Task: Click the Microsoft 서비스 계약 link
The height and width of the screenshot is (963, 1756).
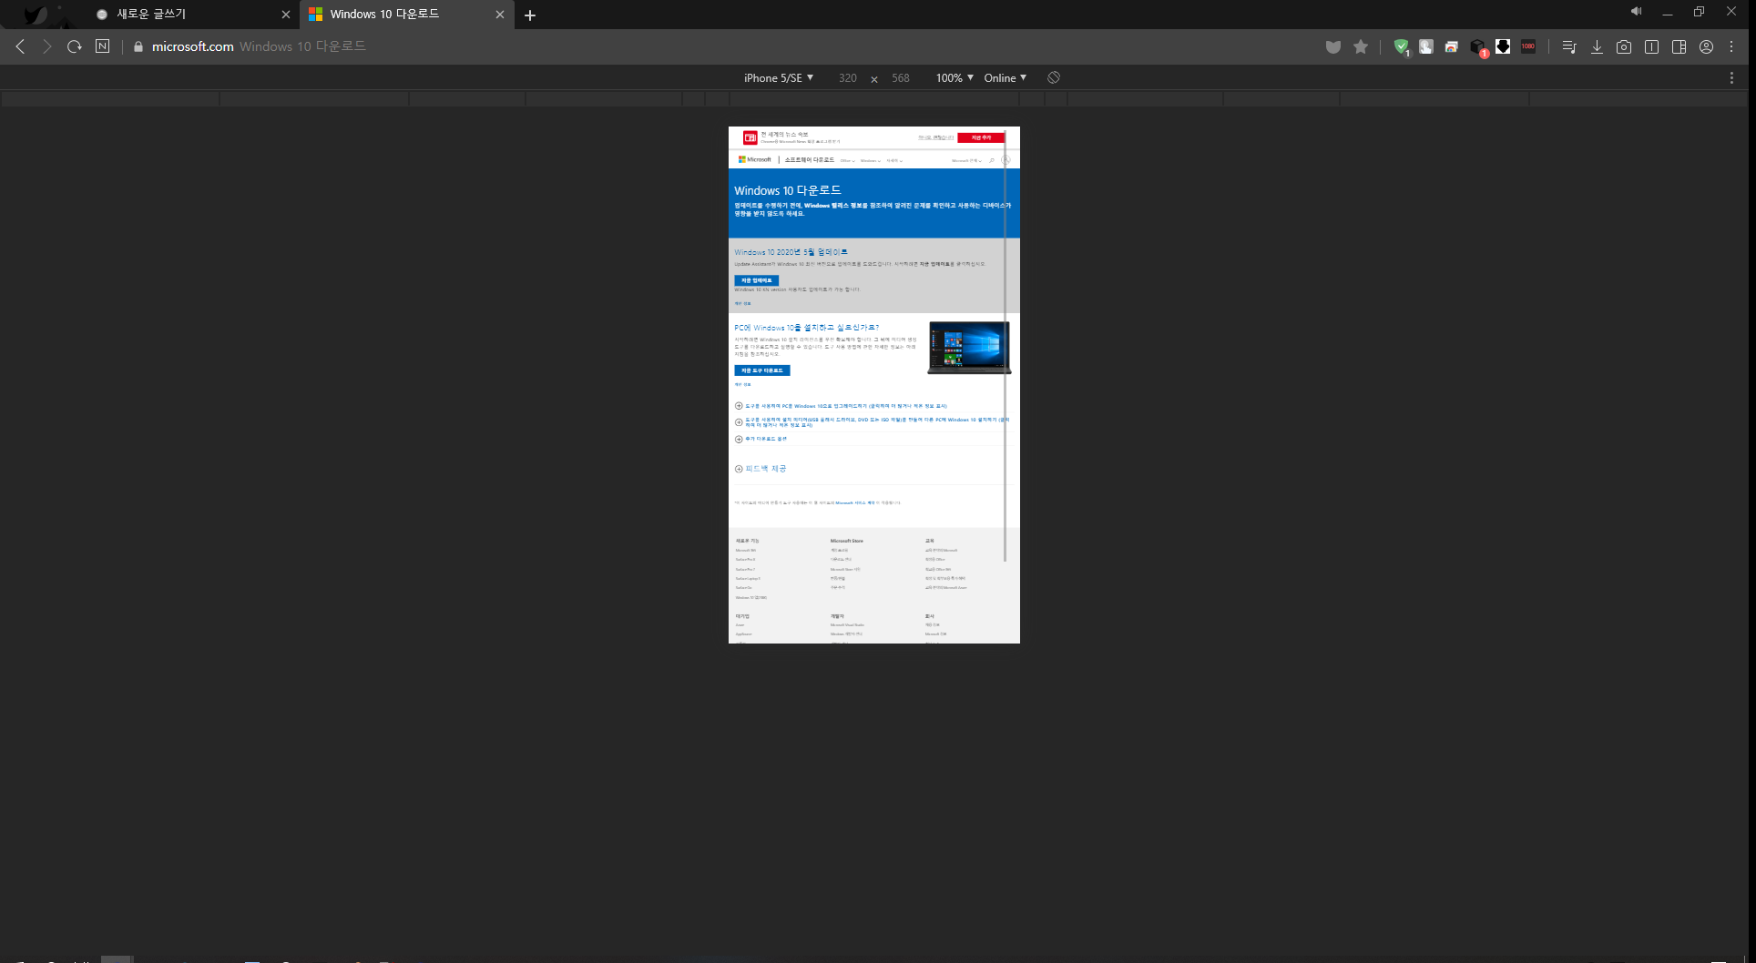Action: click(854, 502)
